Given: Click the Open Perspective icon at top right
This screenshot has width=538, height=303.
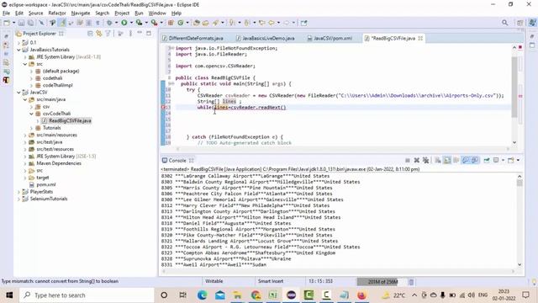Looking at the screenshot, I should (x=520, y=23).
